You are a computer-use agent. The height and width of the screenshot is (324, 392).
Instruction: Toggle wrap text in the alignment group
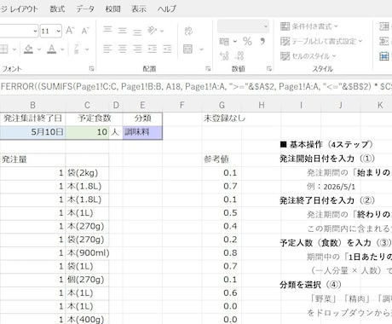point(188,31)
